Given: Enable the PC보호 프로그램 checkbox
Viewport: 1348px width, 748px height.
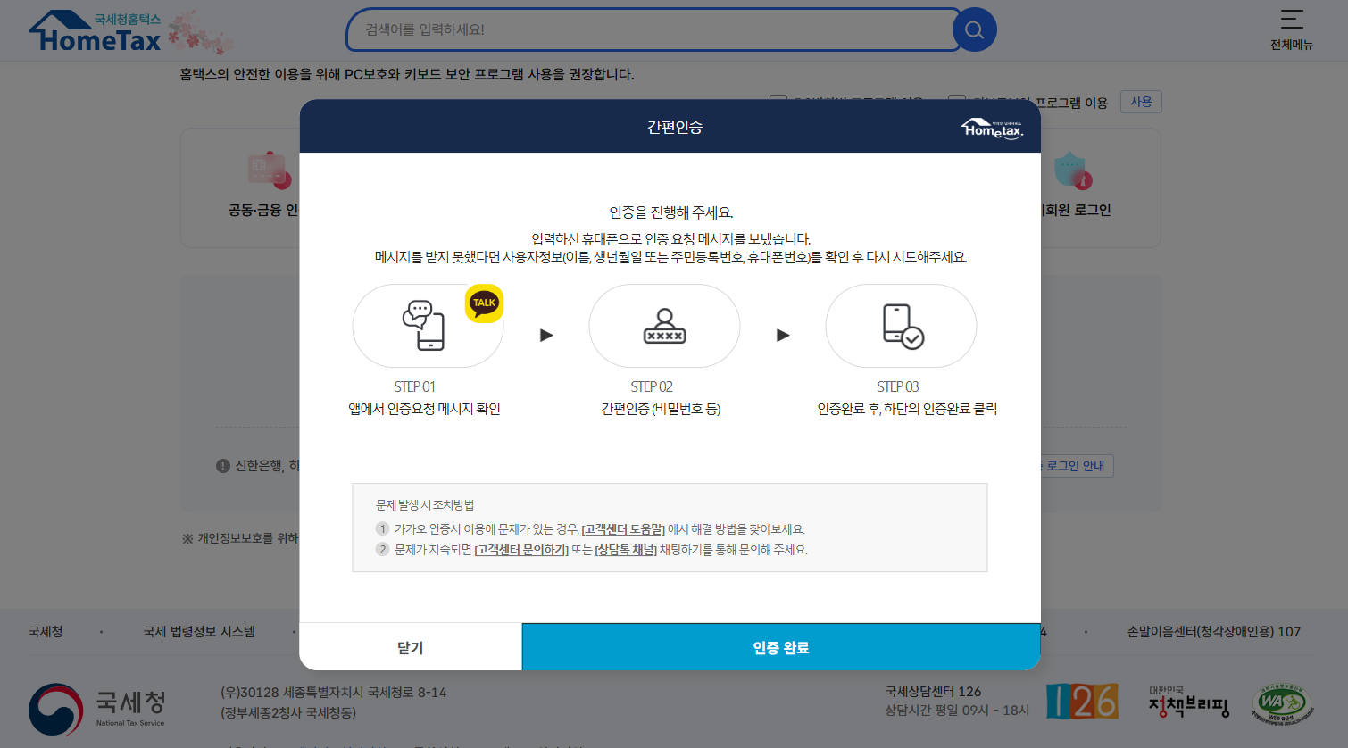Looking at the screenshot, I should click(778, 97).
